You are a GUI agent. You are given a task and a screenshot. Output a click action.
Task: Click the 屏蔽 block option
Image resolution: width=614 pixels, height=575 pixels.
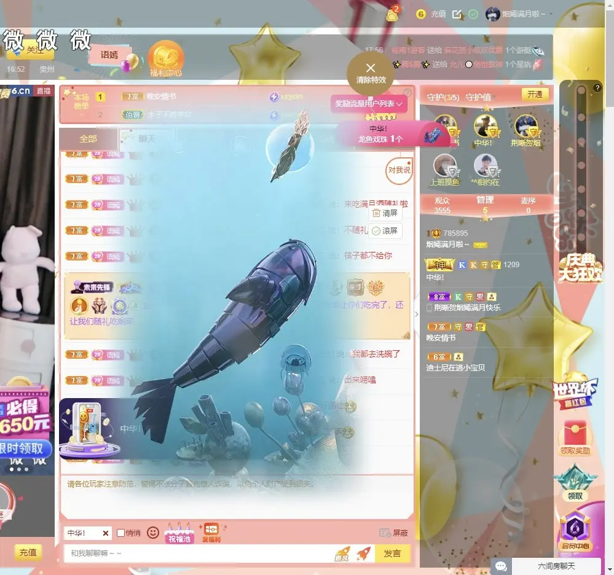[394, 533]
